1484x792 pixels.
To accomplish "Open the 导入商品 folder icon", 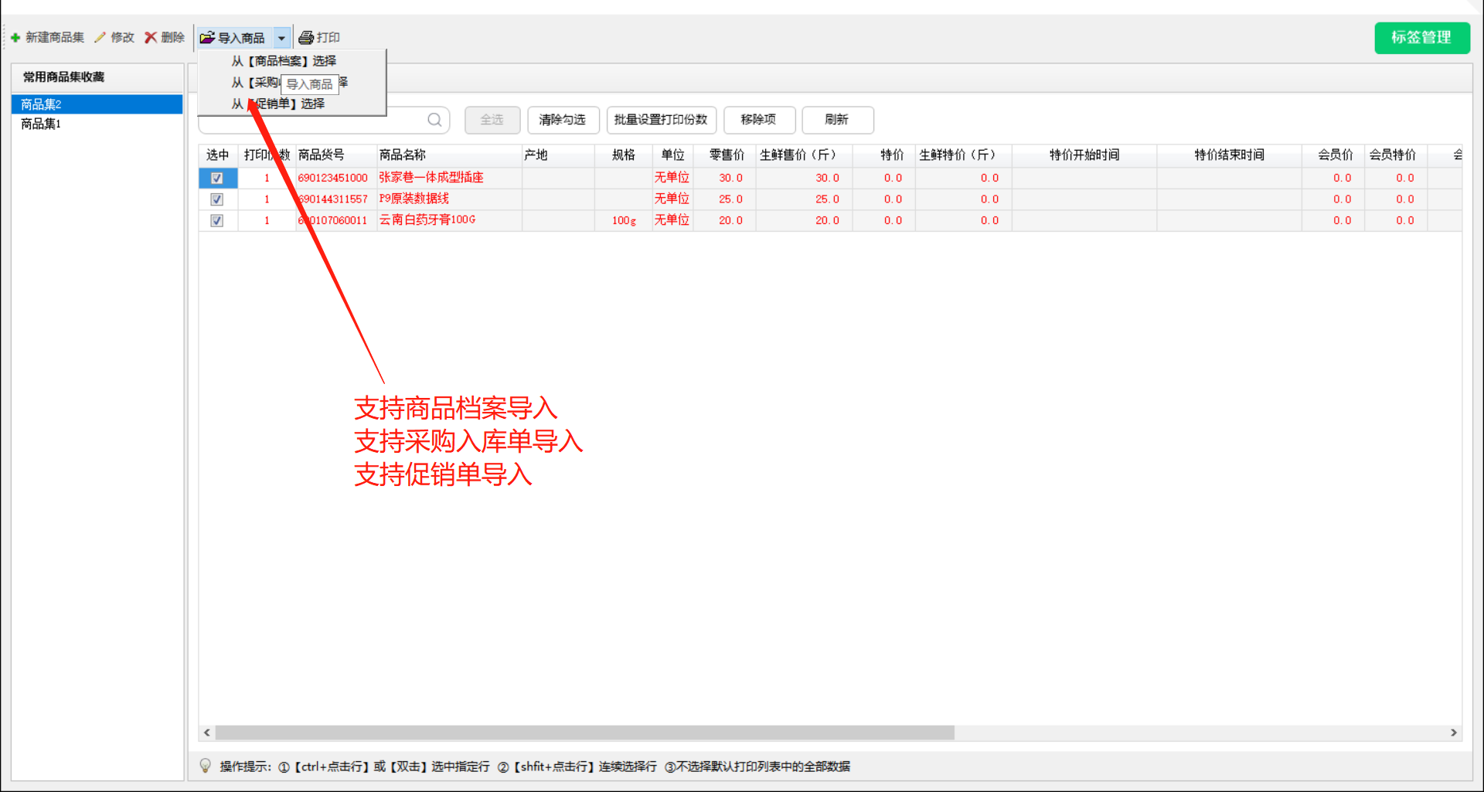I will pos(206,37).
